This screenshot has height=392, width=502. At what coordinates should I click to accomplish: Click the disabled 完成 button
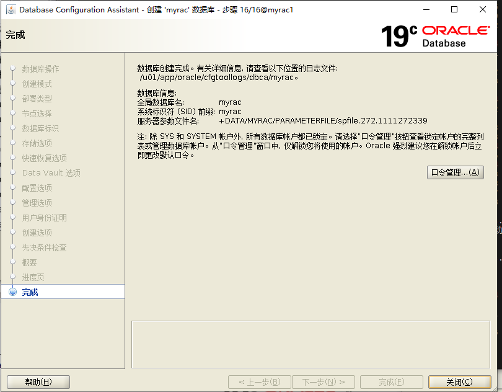click(x=391, y=381)
